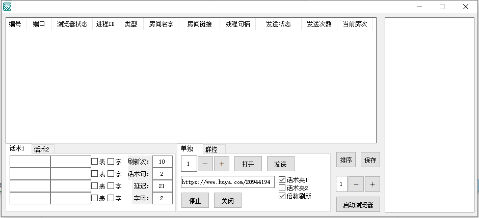Screen dimensions: 479x218
Task: Click the plus button next to 打开
Action: tap(221, 164)
